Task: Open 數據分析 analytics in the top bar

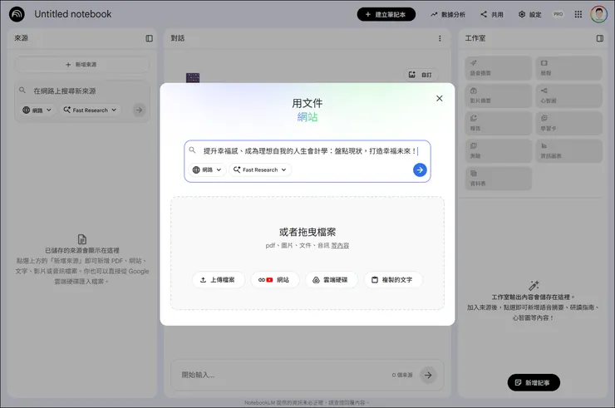Action: 448,14
